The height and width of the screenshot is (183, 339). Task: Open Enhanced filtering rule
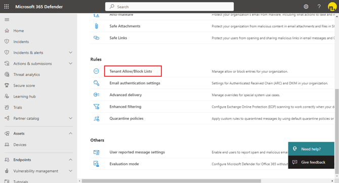tap(125, 107)
